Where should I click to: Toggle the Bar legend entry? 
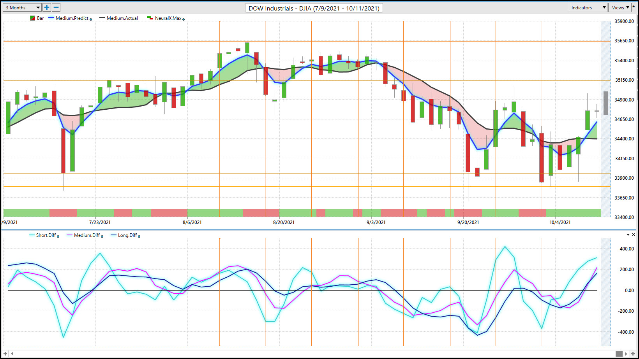click(37, 18)
